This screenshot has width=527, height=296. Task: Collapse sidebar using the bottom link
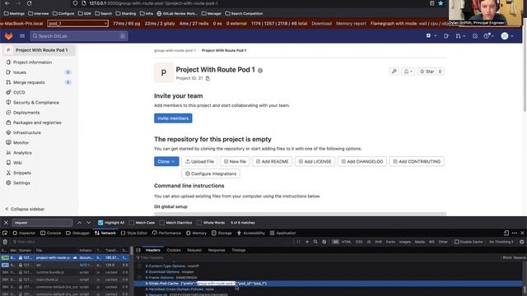(25, 209)
